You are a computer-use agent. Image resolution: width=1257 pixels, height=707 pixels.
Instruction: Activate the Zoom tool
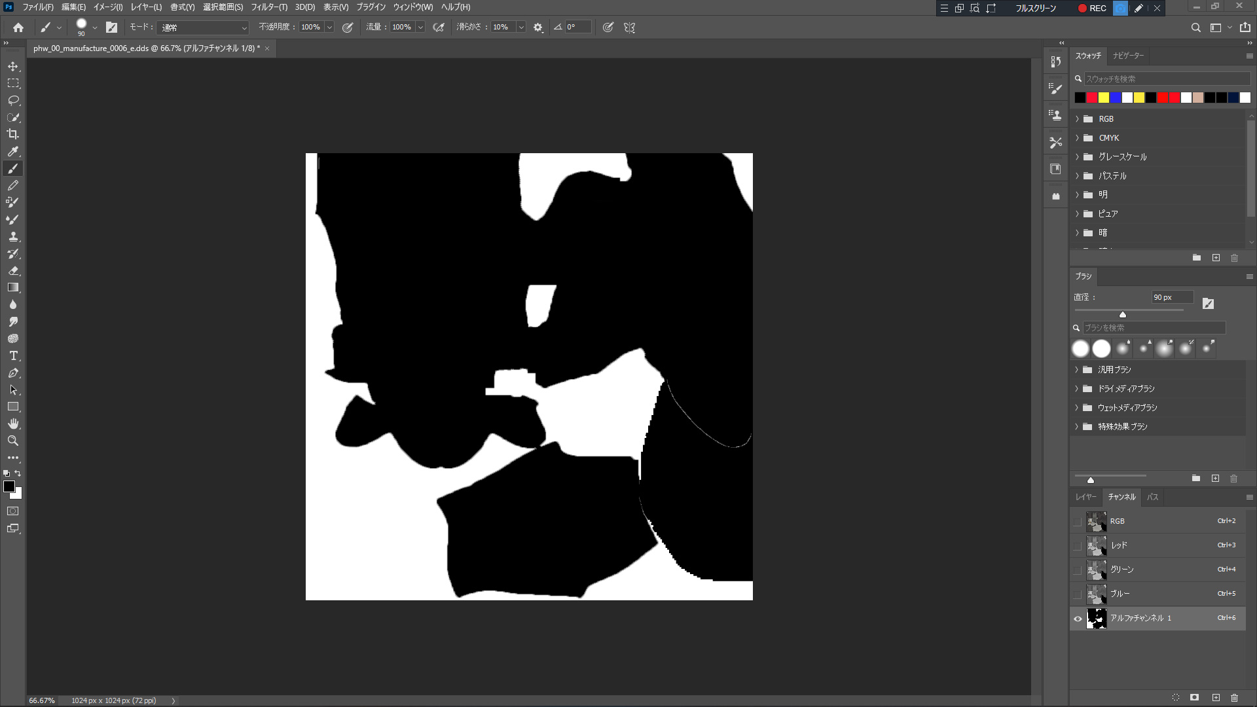(x=13, y=441)
